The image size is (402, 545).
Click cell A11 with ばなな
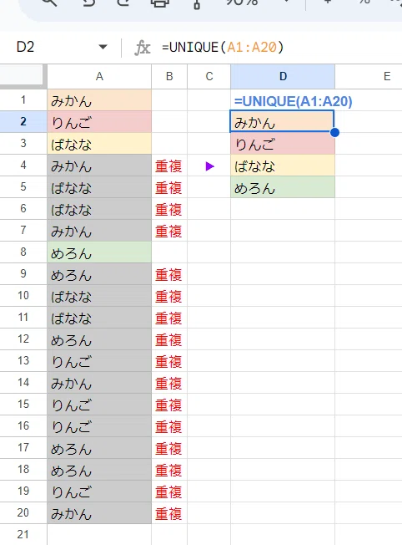click(99, 317)
